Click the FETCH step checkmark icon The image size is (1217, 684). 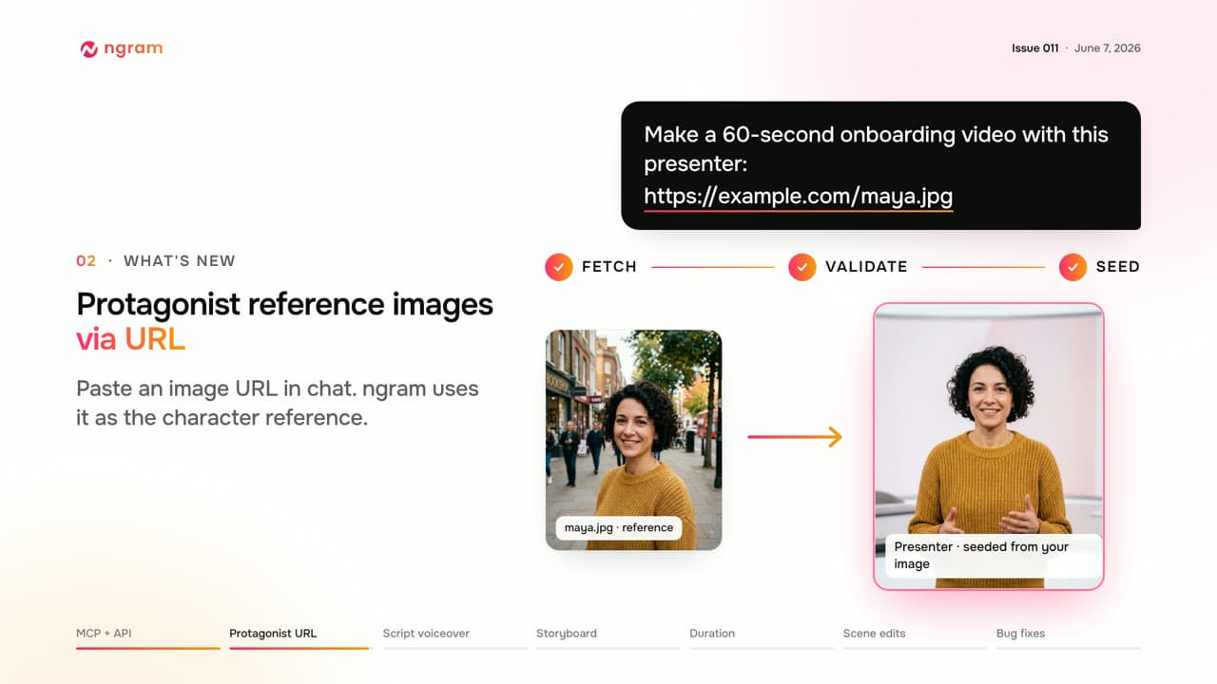[558, 267]
